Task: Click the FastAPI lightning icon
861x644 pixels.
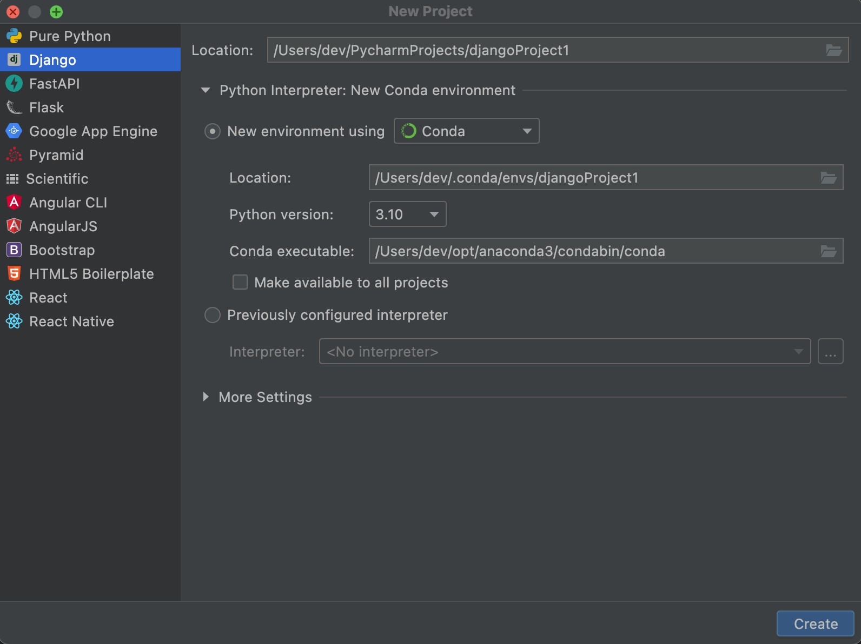Action: click(x=14, y=83)
